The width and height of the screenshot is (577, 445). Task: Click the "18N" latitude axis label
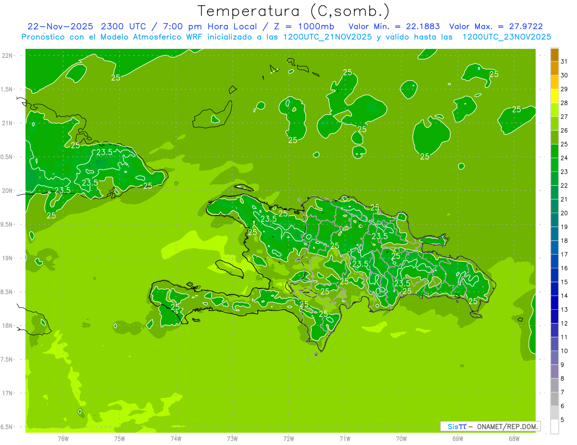8,325
